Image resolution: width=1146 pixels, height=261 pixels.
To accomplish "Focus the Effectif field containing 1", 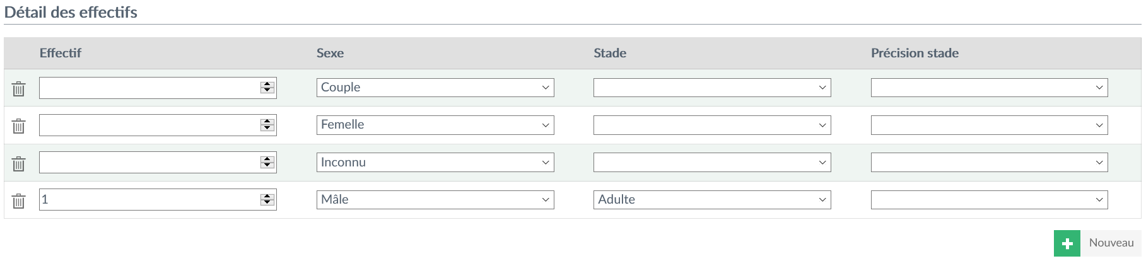I will pyautogui.click(x=158, y=200).
